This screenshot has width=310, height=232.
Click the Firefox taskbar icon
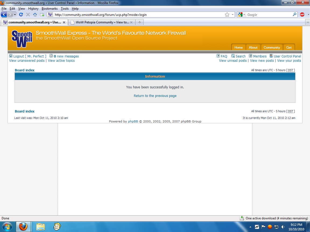pos(23,226)
